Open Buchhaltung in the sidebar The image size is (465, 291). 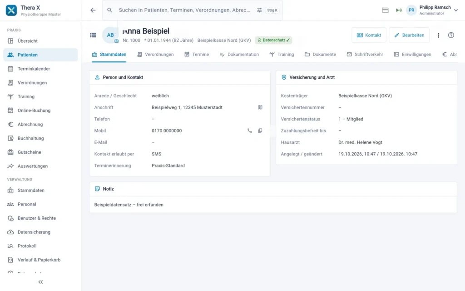(40, 138)
